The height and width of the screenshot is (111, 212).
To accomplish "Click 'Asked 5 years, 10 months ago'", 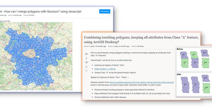I will click(95, 46).
